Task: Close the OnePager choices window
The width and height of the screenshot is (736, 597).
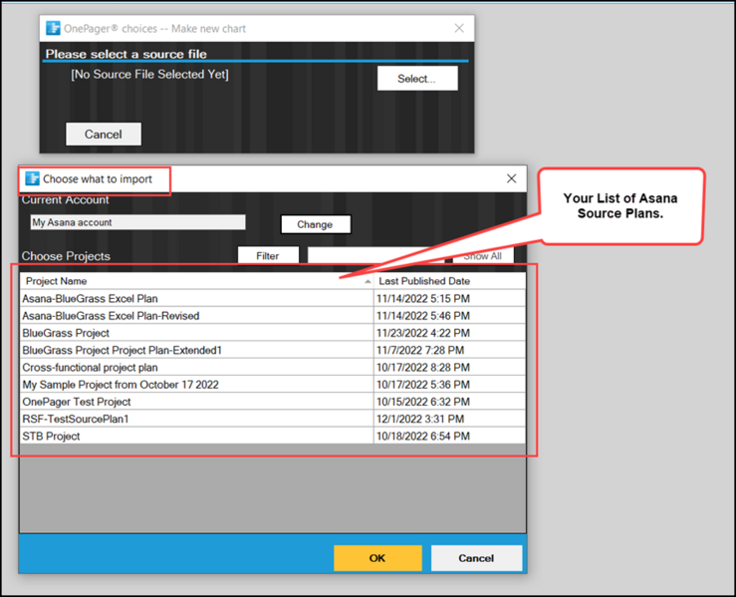Action: (x=459, y=28)
